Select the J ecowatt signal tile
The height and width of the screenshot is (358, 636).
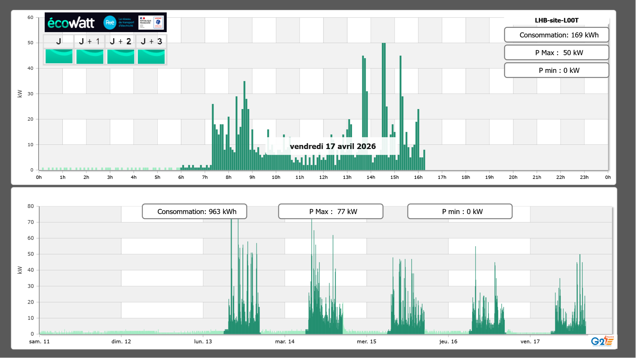click(59, 56)
